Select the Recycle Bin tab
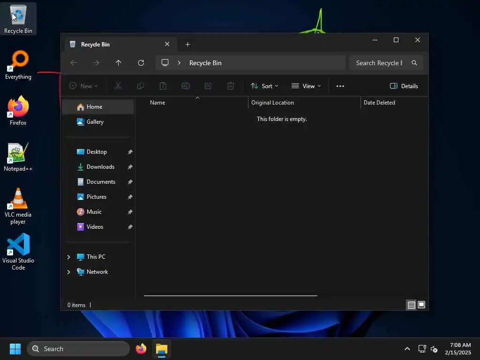The width and height of the screenshot is (480, 360). point(120,45)
